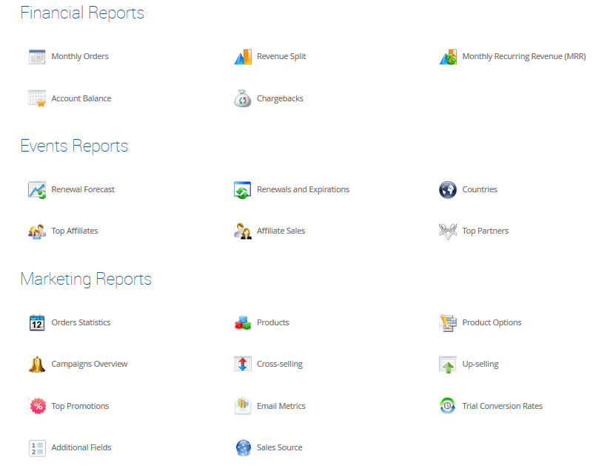Click the Chargebacks money bag icon

coord(243,99)
